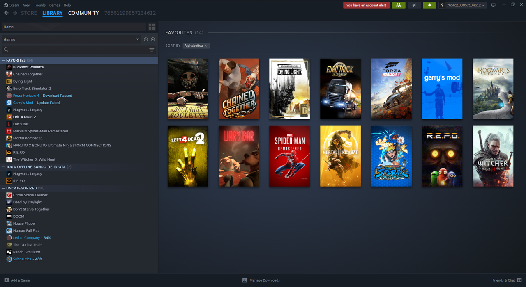Click the library search field
Screen dimensions: 526x287
[74, 50]
